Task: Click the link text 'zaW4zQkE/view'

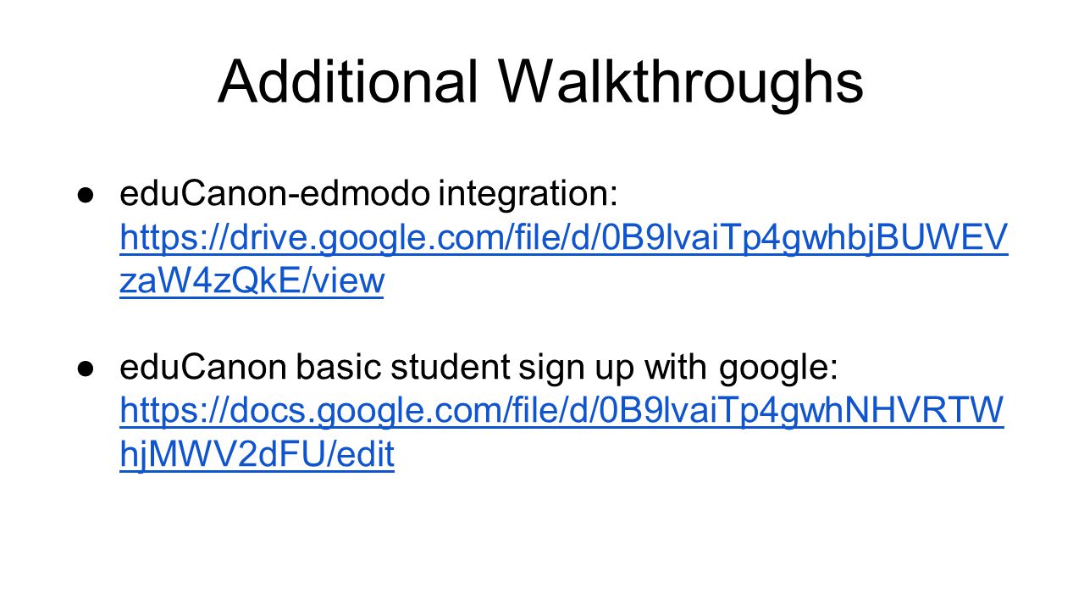Action: [253, 280]
